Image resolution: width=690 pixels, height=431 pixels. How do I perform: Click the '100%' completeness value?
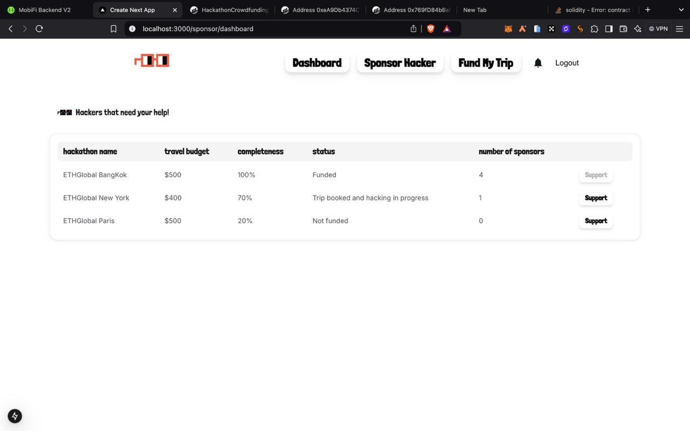point(246,175)
